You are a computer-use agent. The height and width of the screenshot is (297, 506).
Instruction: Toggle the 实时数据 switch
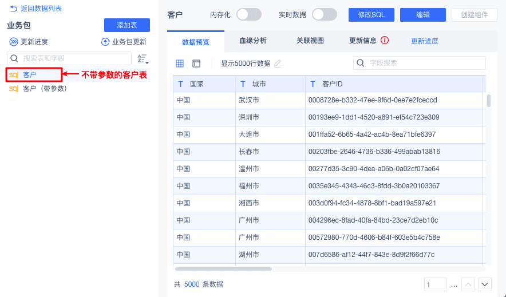pos(325,14)
